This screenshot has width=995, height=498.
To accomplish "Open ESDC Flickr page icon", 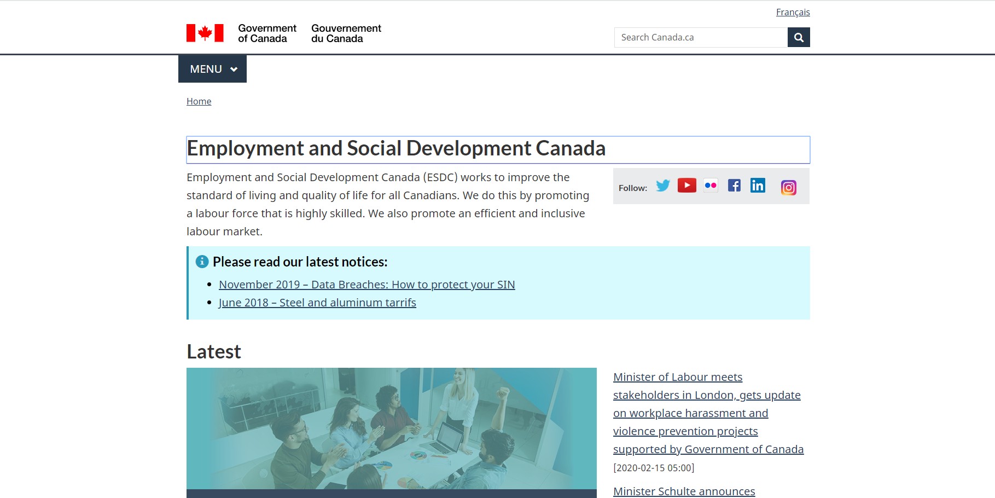I will (711, 186).
